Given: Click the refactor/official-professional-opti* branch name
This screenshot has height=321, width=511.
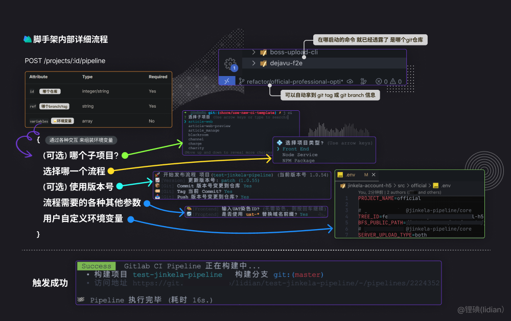Looking at the screenshot, I should (x=295, y=81).
